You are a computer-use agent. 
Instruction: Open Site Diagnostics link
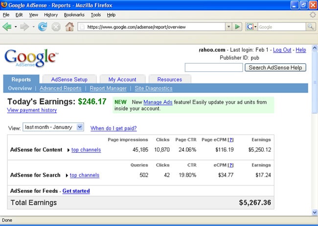(x=154, y=88)
